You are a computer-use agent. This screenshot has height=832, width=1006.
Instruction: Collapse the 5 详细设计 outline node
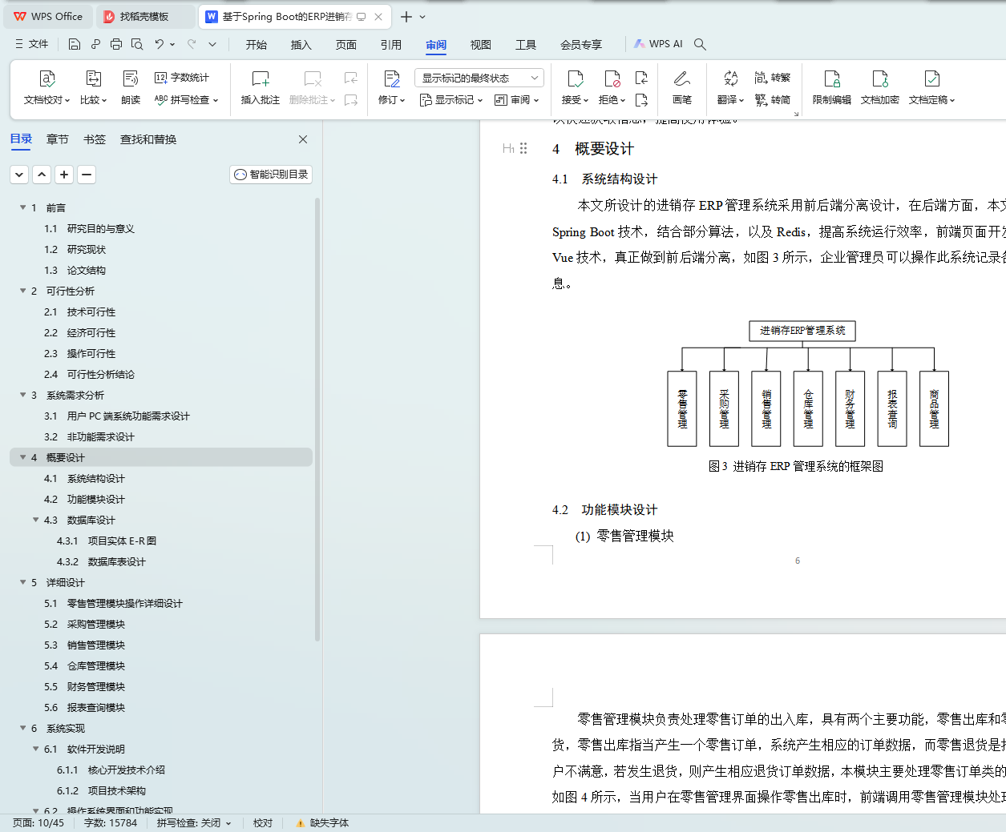[22, 582]
